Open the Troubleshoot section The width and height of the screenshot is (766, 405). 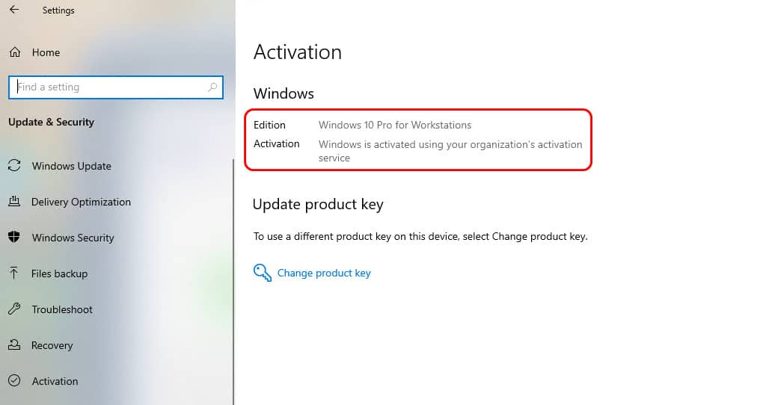pyautogui.click(x=62, y=309)
